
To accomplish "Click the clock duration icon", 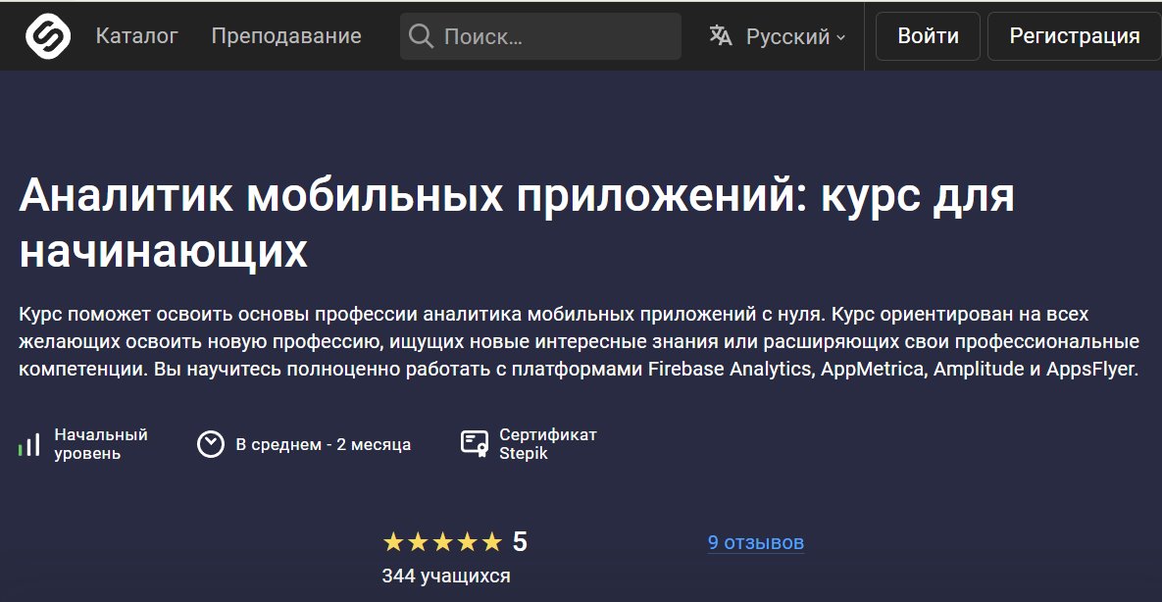I will 211,444.
